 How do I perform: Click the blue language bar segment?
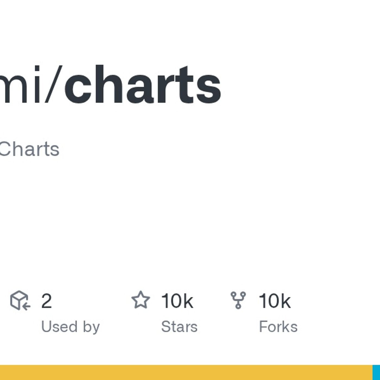point(376,372)
